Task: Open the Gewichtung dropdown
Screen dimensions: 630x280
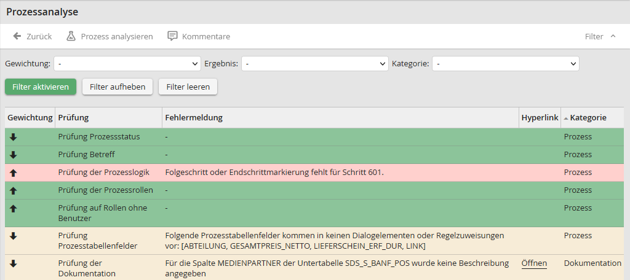Action: pos(127,63)
